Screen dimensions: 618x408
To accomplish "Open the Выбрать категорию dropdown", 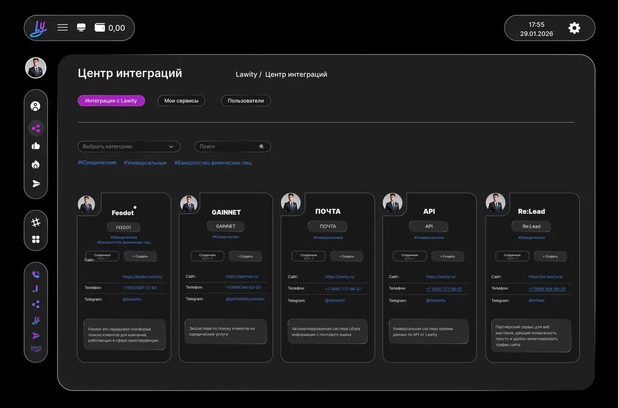I will pyautogui.click(x=129, y=147).
